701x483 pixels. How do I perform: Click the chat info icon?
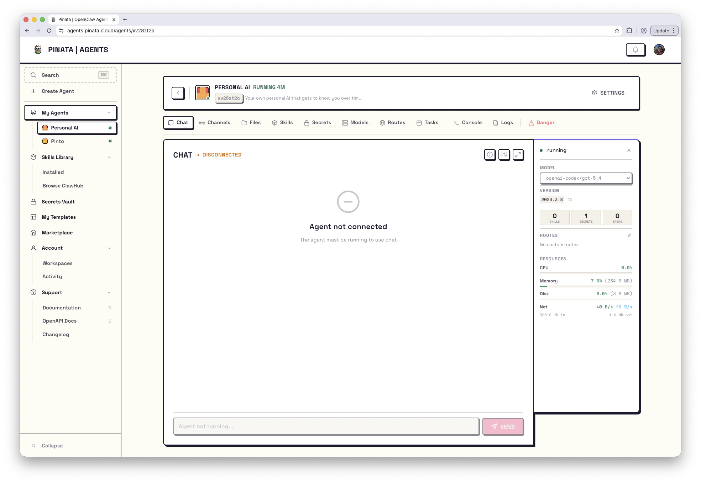(x=490, y=155)
